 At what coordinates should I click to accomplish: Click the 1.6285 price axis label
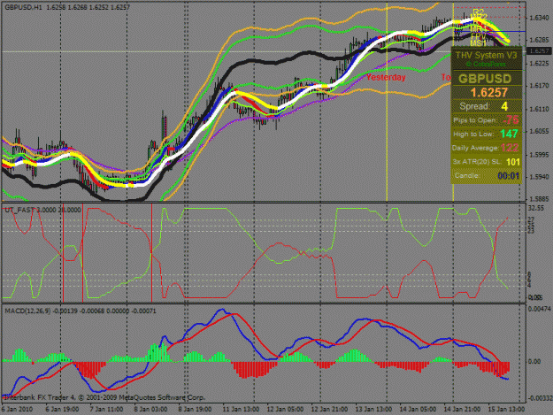(539, 40)
